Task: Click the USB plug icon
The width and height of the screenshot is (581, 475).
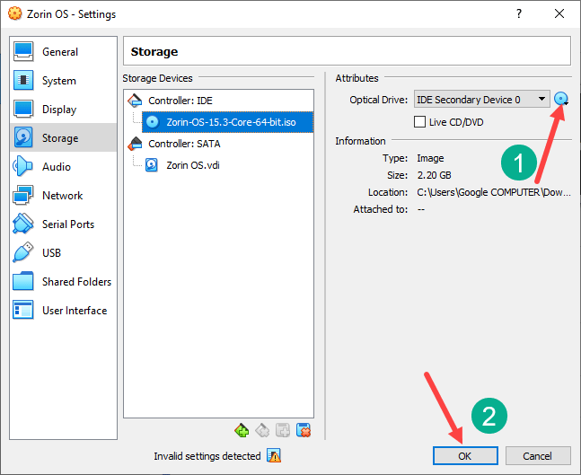Action: coord(23,252)
